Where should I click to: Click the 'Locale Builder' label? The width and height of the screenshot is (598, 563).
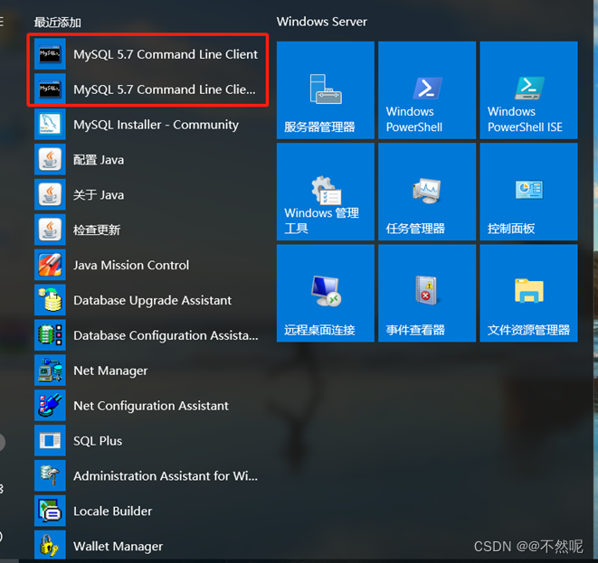pos(112,511)
